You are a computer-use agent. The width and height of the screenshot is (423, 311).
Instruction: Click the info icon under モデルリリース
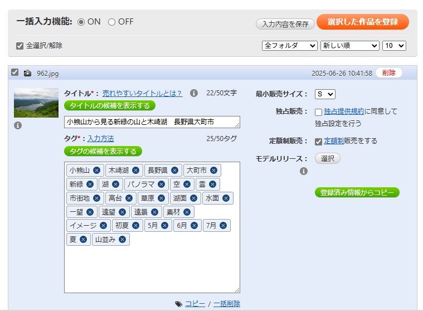point(304,171)
